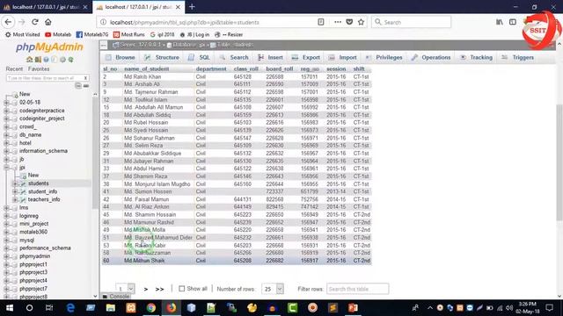The image size is (563, 316).
Task: Collapse the navigation panel button
Action: (x=104, y=45)
